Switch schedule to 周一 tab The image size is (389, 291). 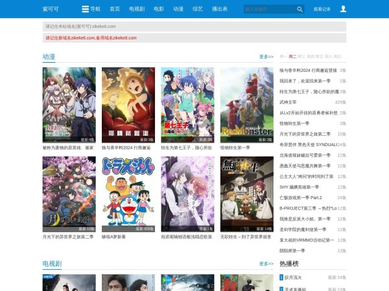(x=283, y=57)
